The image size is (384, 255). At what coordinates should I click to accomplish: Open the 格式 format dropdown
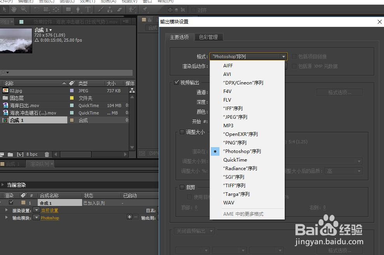tap(248, 56)
